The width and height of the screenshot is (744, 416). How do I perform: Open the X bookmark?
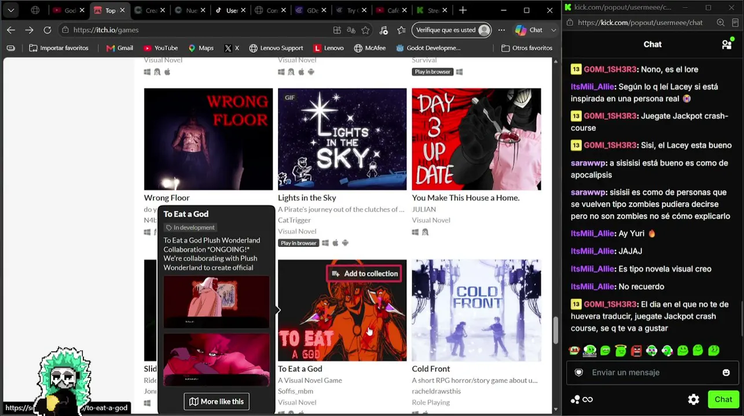tap(231, 48)
